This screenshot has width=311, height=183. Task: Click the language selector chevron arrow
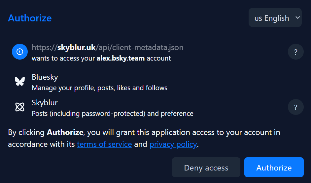(x=297, y=18)
